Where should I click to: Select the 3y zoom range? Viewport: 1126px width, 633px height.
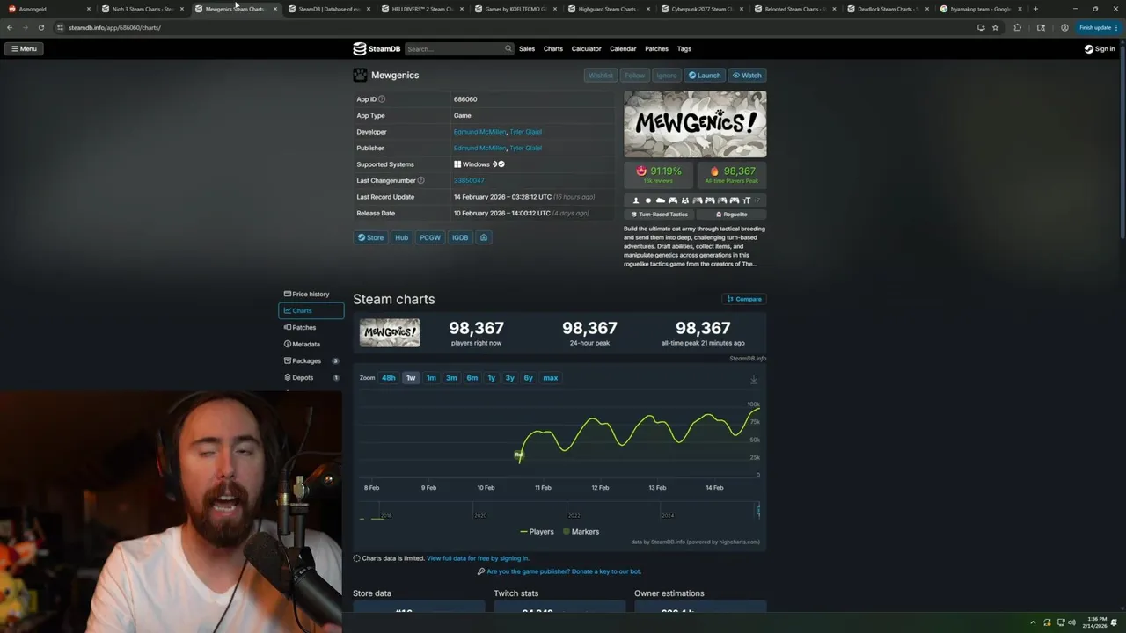(509, 378)
